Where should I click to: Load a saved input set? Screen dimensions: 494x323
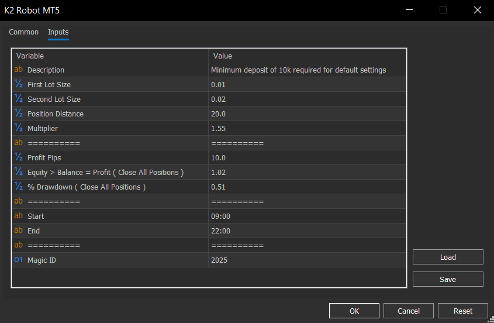tap(448, 257)
